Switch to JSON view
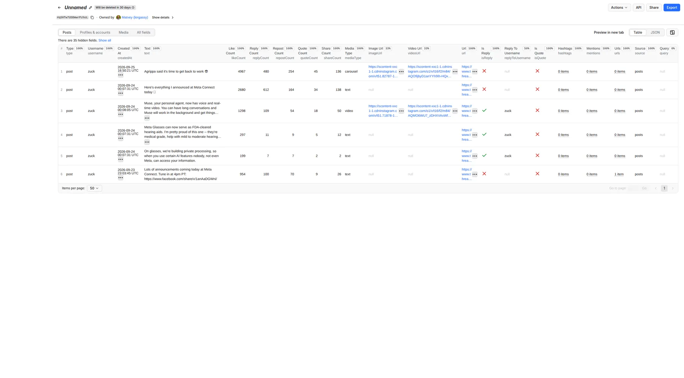684x378 pixels. pos(655,33)
